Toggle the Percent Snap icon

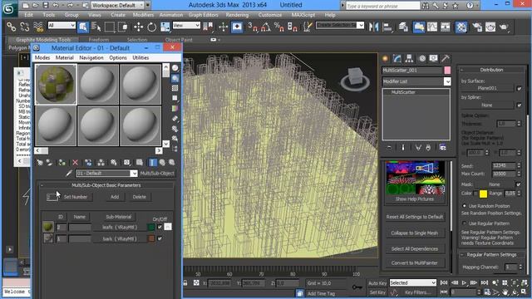tap(279, 27)
